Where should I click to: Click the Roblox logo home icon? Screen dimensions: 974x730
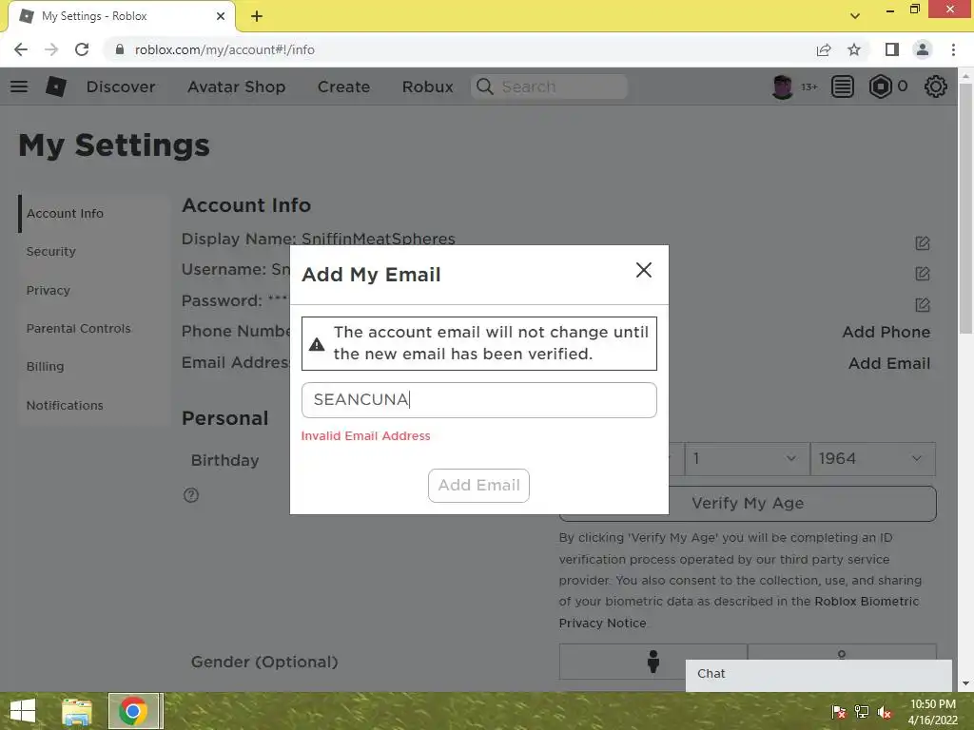pos(56,86)
